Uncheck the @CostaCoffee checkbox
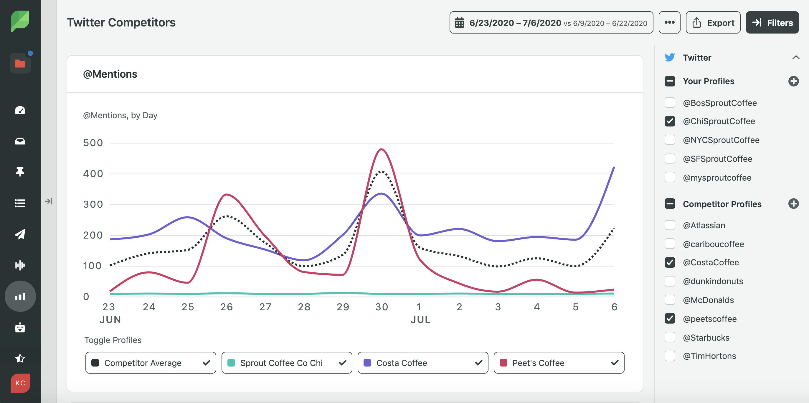This screenshot has width=809, height=403. (670, 262)
